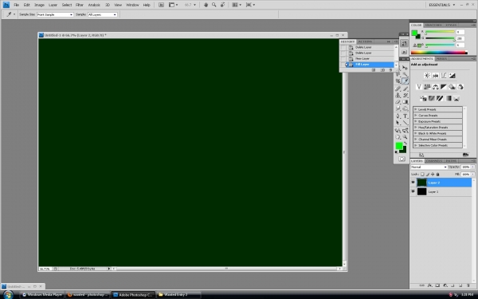Screen dimensions: 478x299
Task: Add a Black & White adjustment
Action: 444,87
